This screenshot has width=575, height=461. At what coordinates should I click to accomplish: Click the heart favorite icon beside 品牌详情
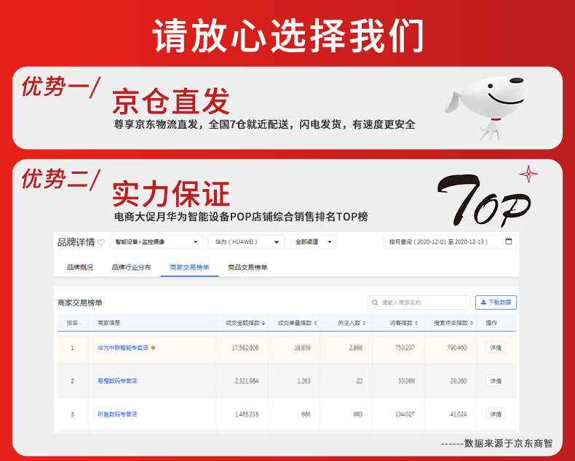tap(101, 242)
